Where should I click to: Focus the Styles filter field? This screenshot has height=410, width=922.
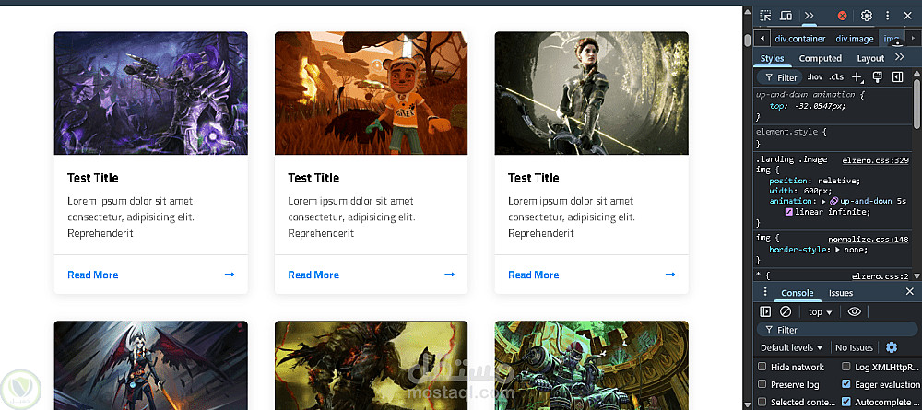pyautogui.click(x=780, y=77)
